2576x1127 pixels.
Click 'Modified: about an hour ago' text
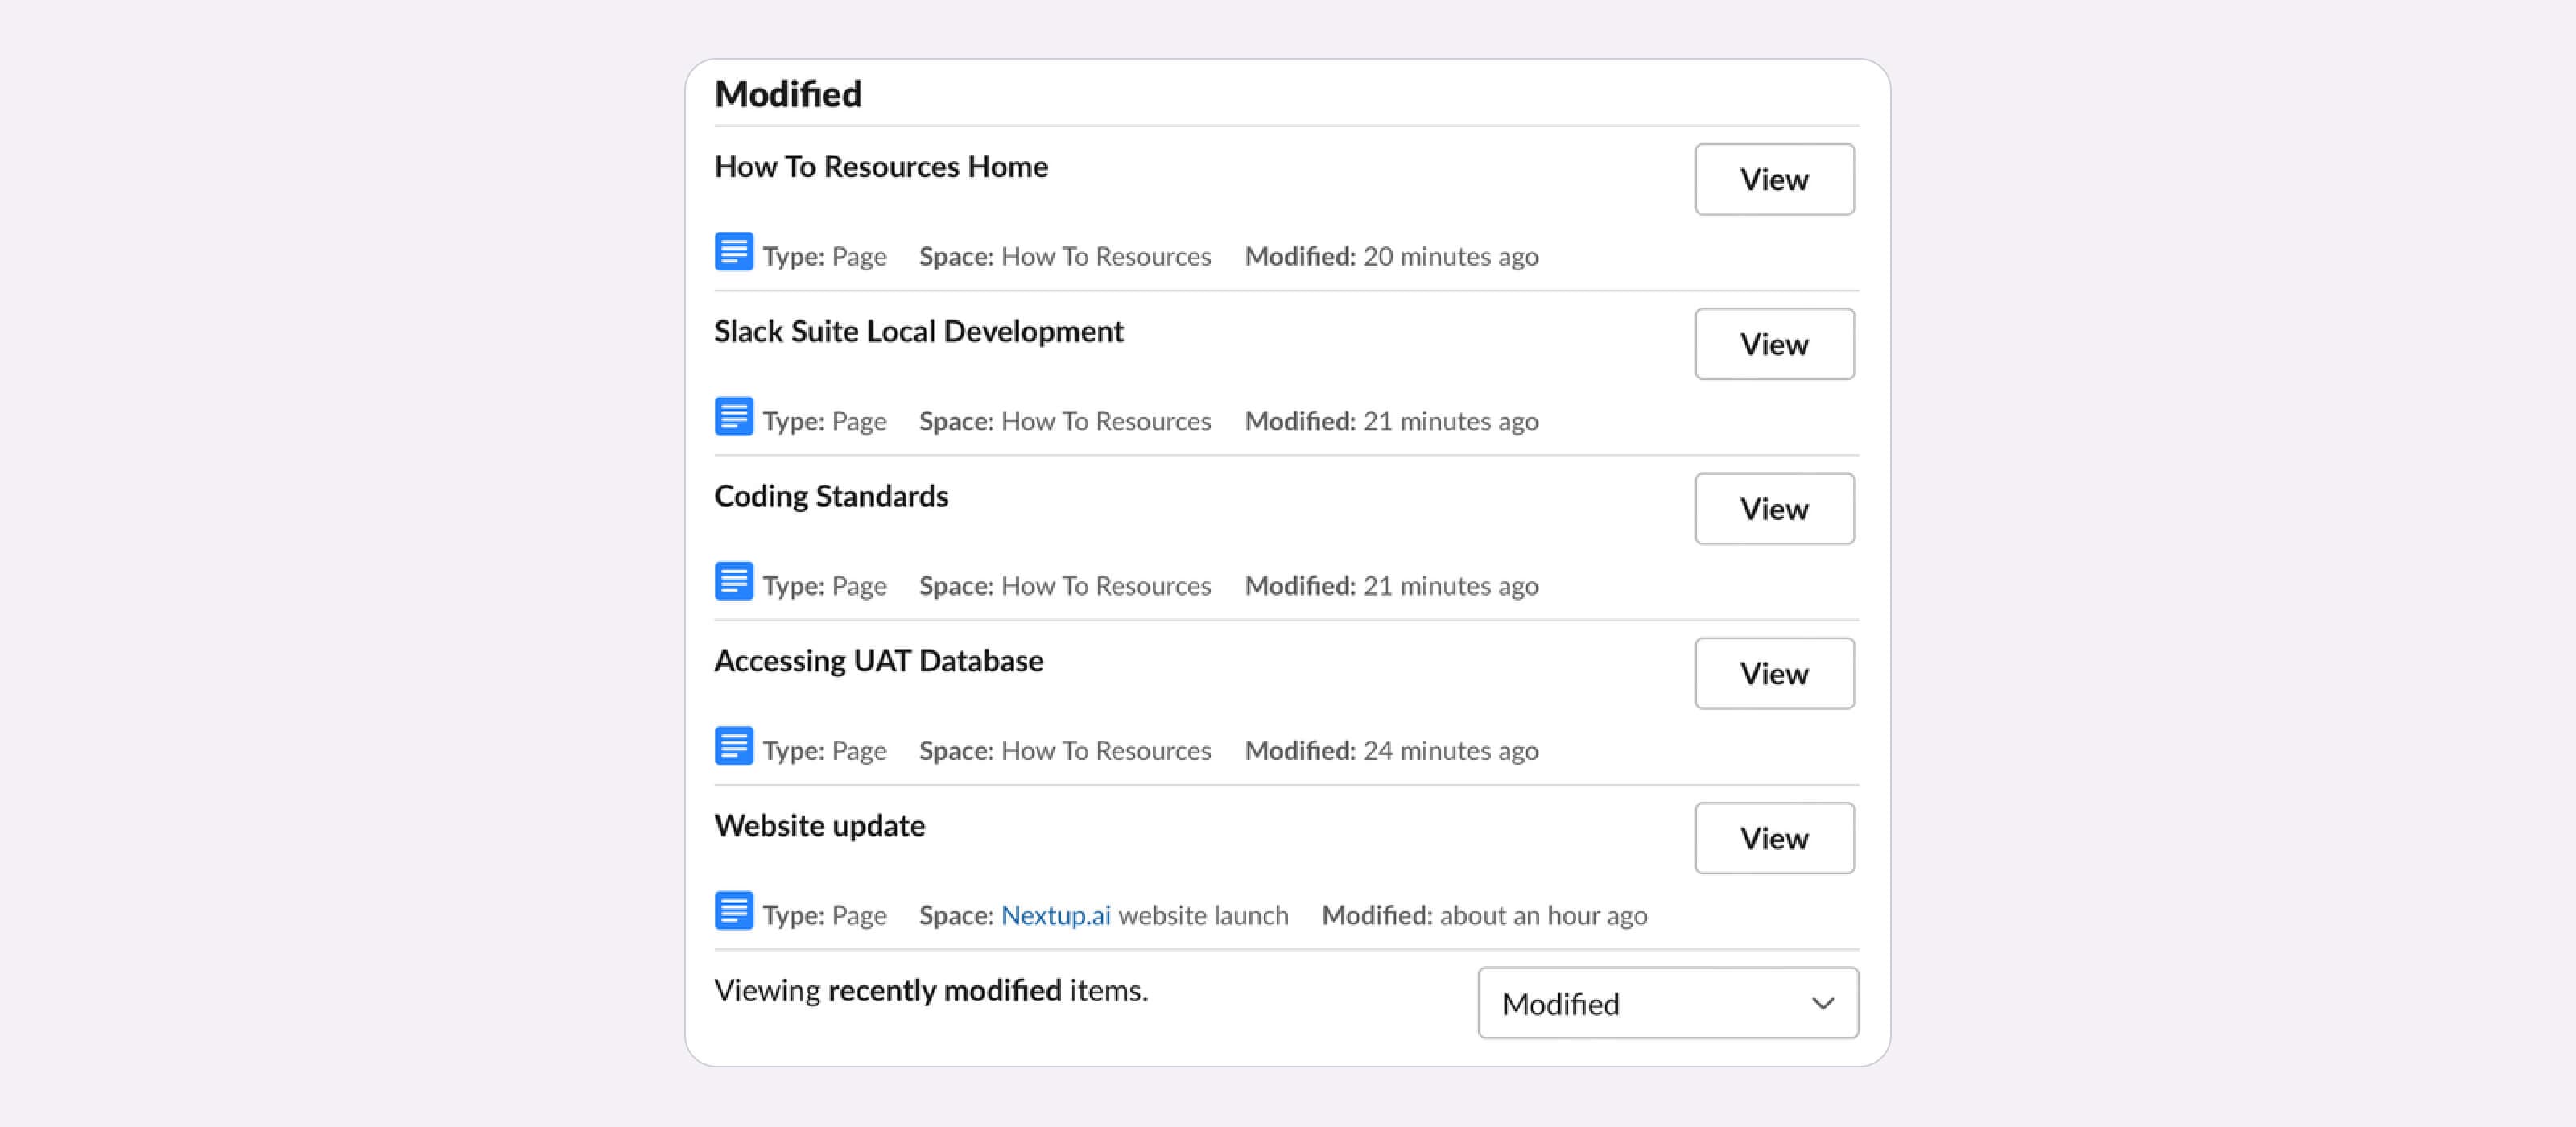pos(1484,916)
